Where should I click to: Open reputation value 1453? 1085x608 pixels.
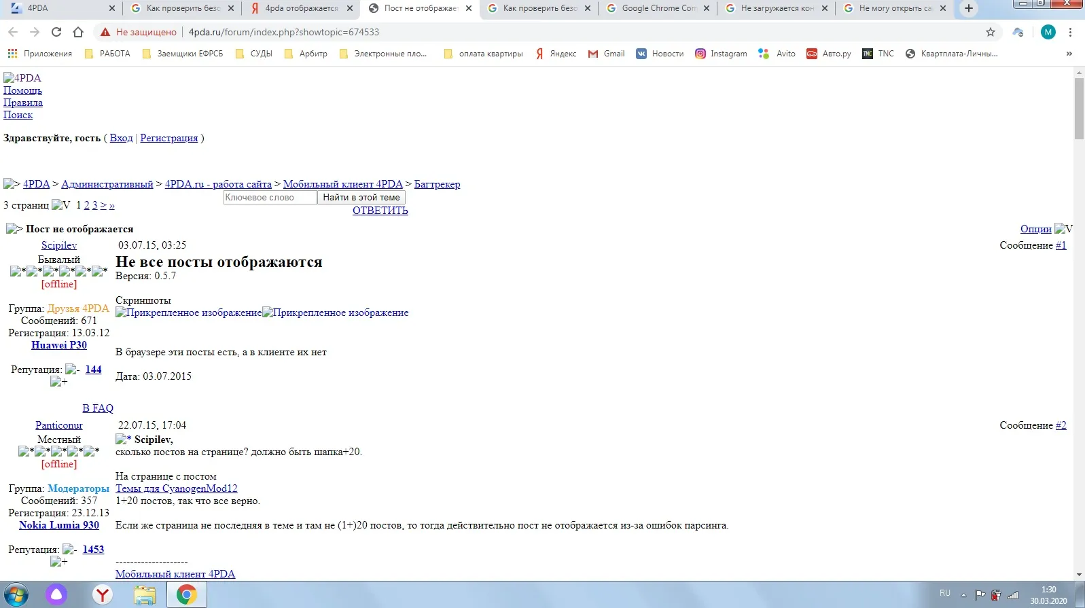(x=93, y=550)
